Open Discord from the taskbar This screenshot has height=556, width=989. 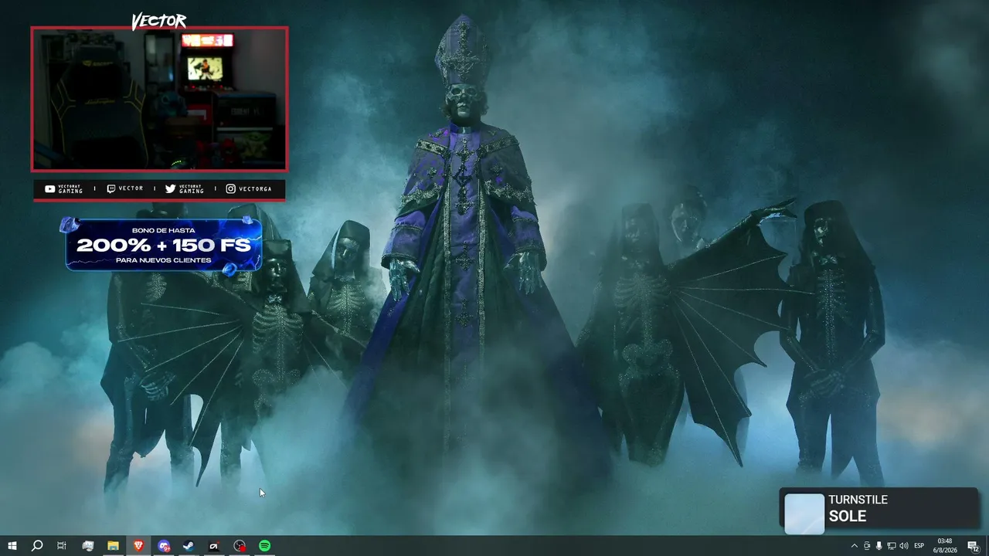[164, 546]
